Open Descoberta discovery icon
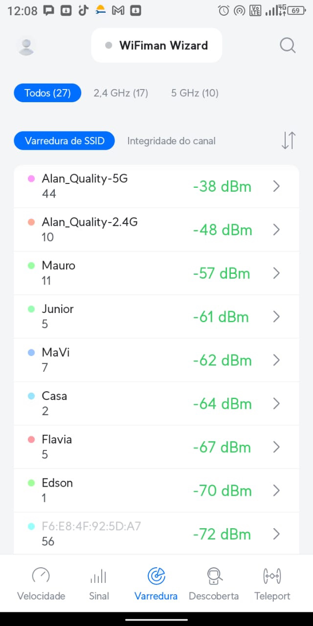This screenshot has height=626, width=313. click(214, 576)
